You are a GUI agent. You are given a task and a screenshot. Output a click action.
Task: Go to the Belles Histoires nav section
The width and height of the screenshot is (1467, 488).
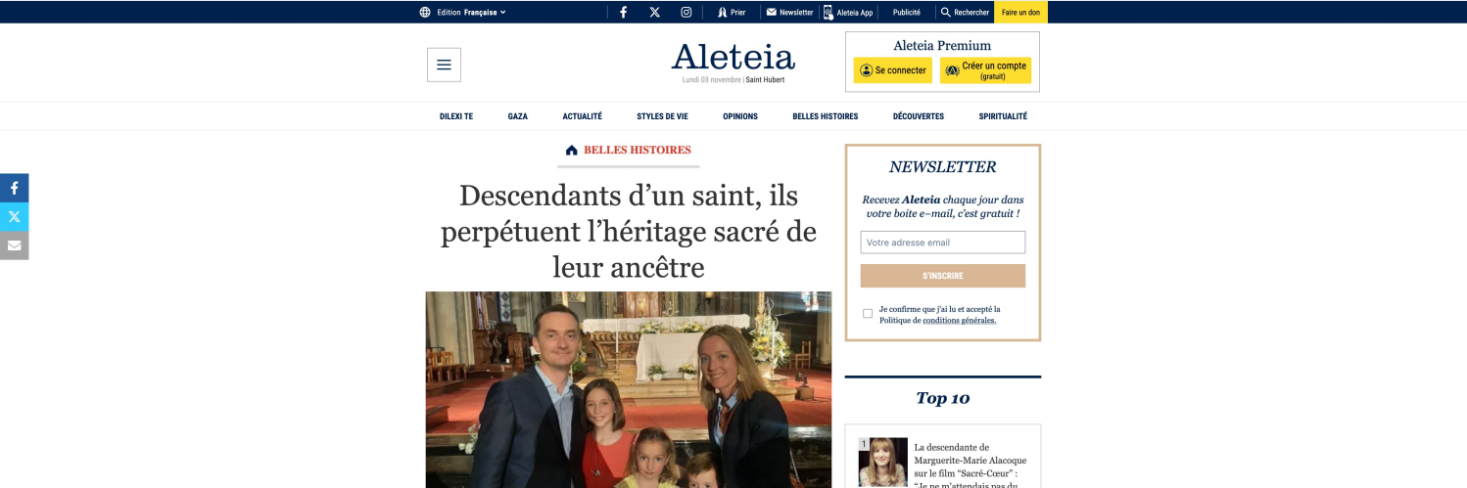coord(826,116)
